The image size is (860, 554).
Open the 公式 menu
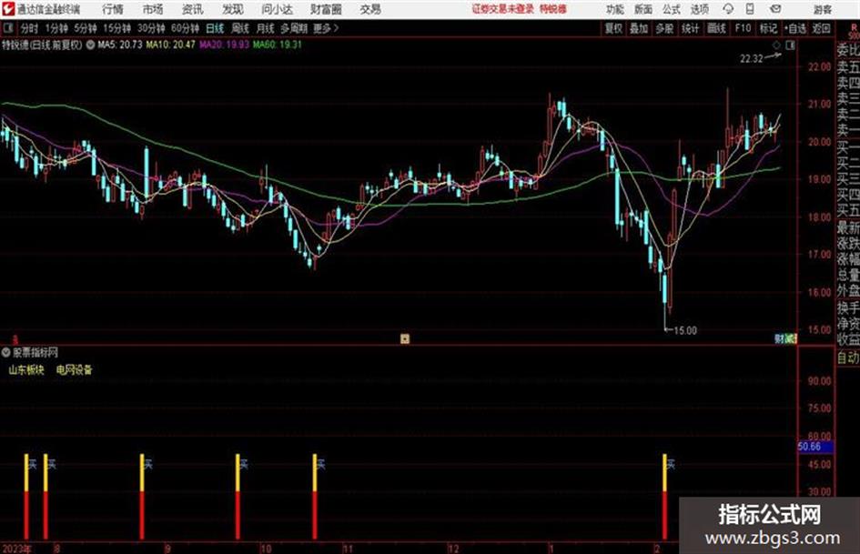[672, 9]
